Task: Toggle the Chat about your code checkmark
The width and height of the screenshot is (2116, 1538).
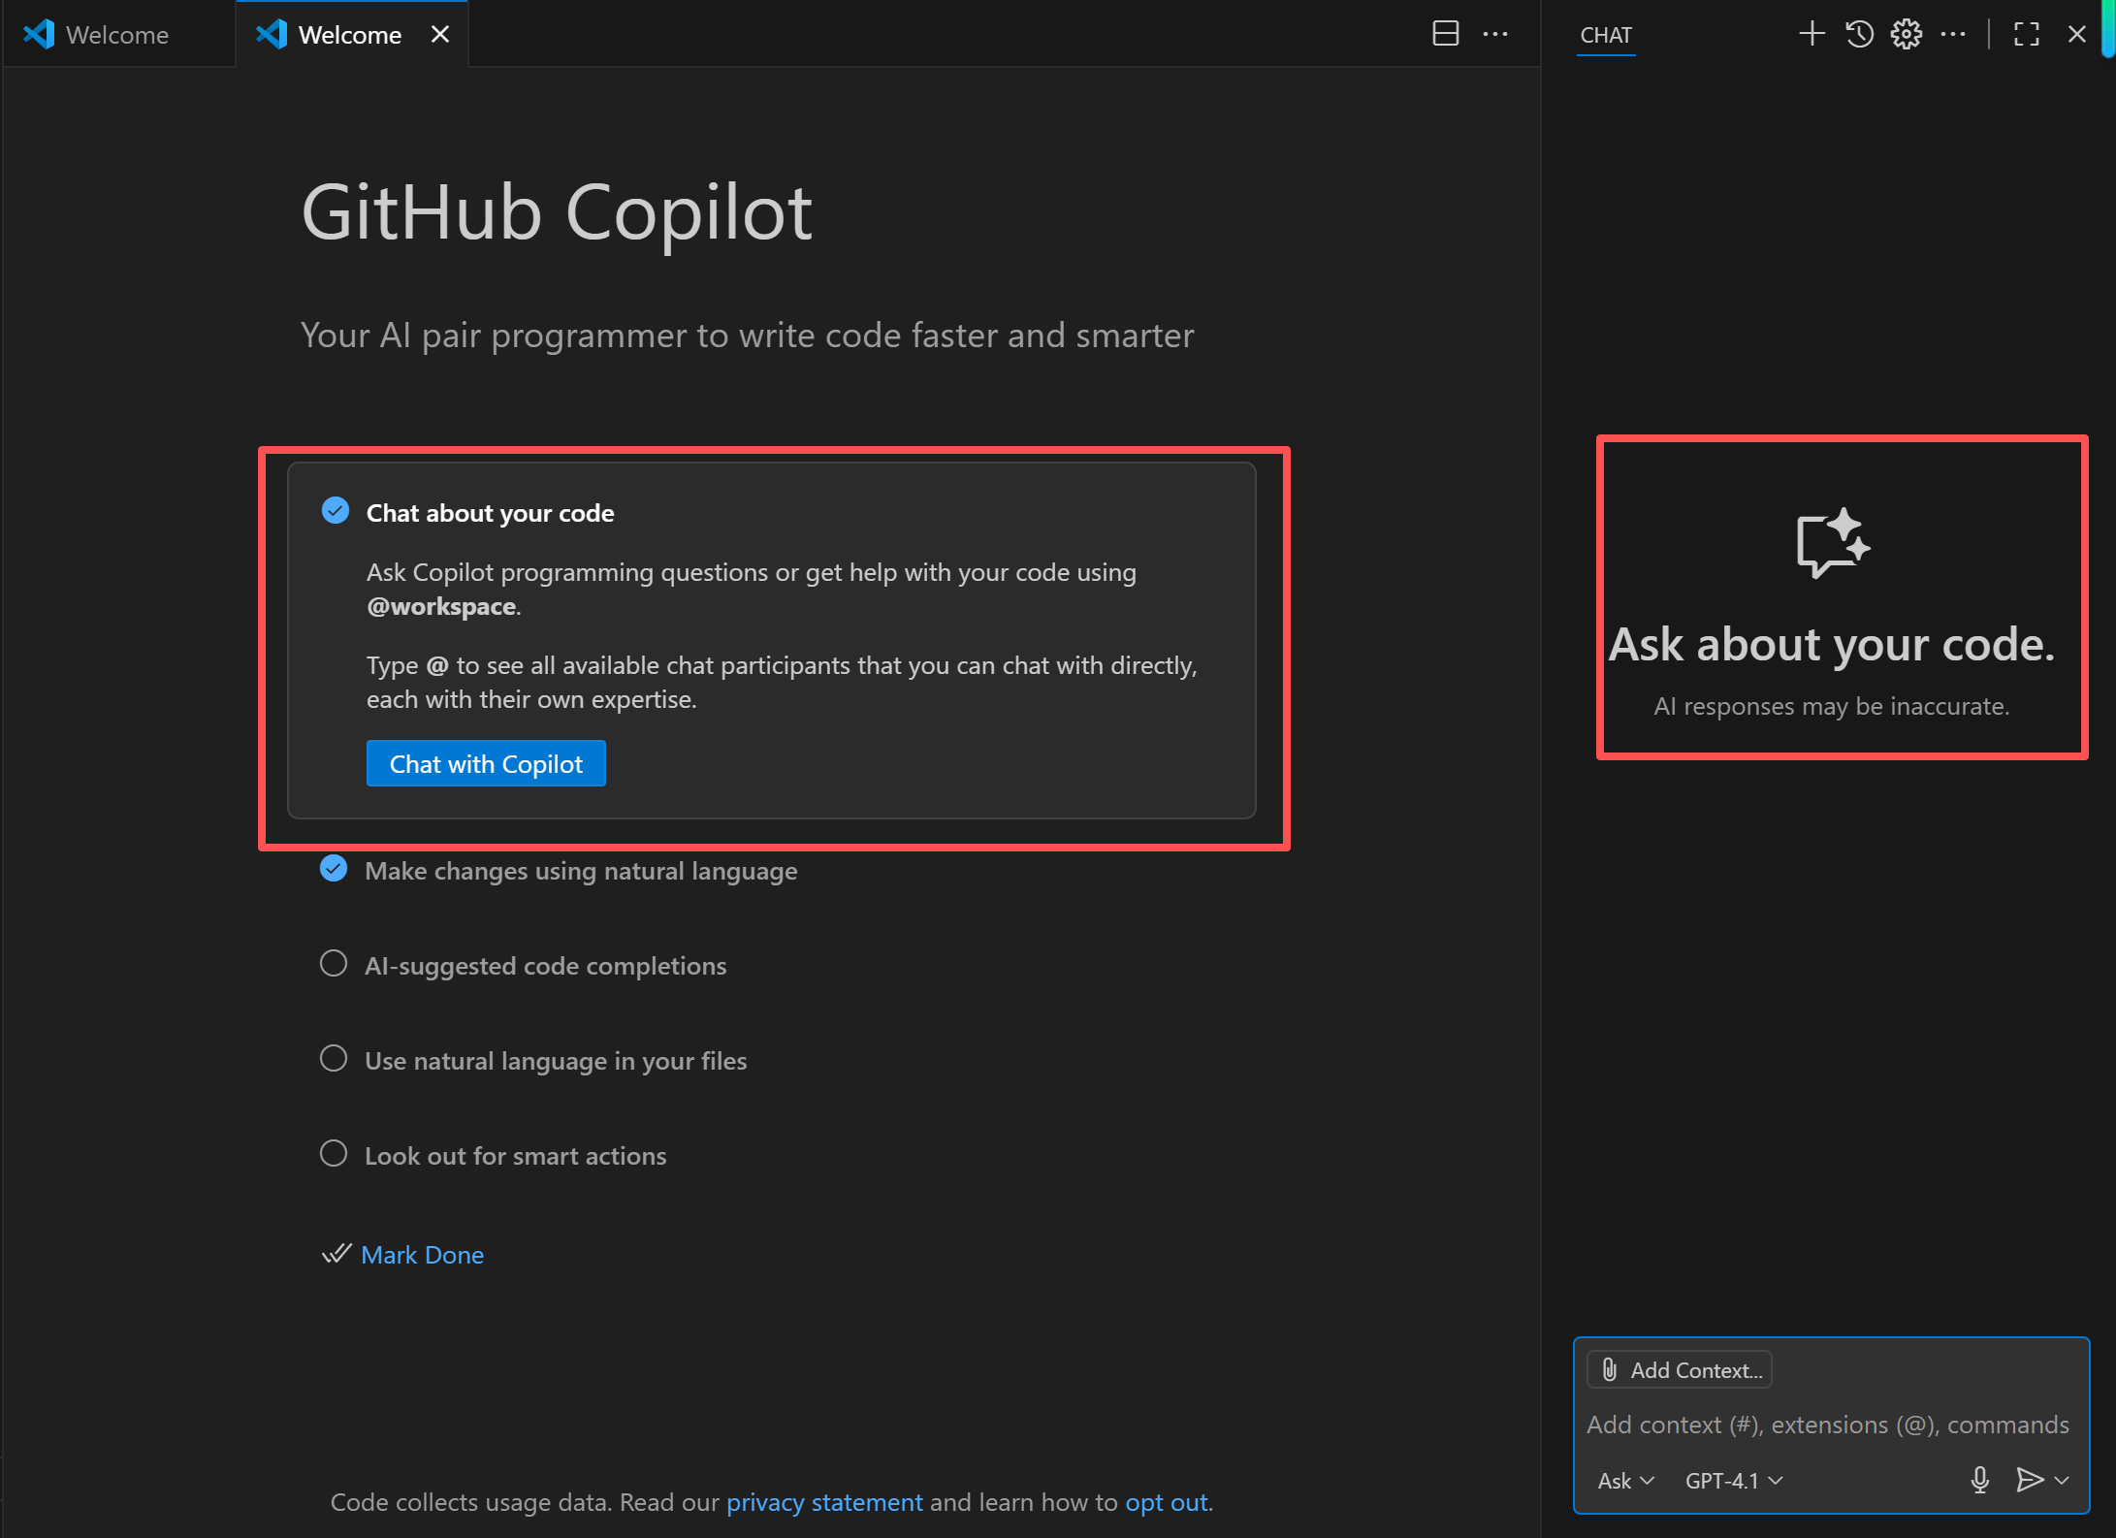Action: 336,511
